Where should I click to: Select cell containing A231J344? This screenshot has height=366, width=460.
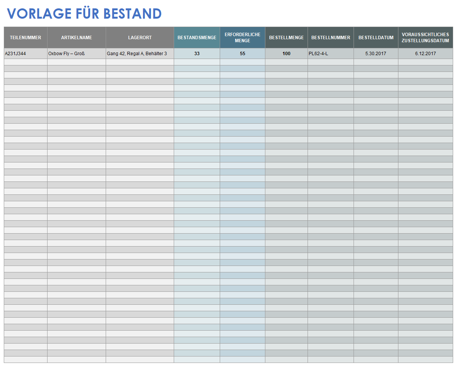click(x=25, y=54)
